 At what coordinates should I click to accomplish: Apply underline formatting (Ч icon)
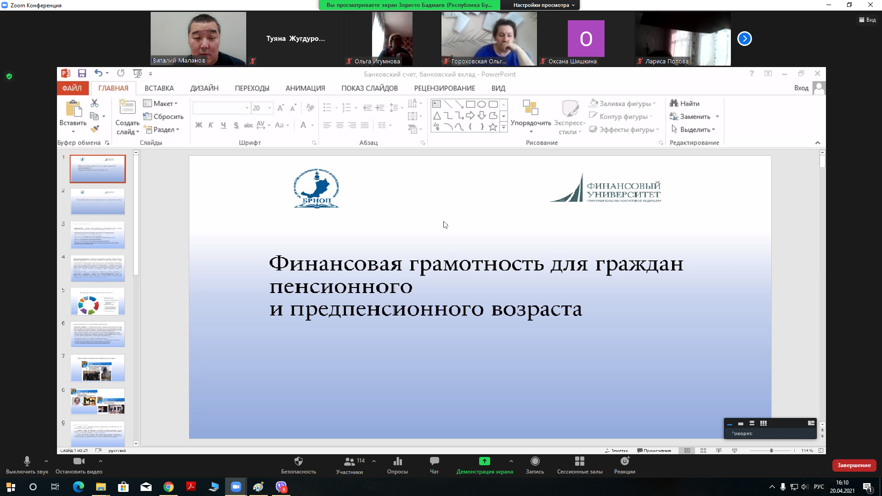223,125
